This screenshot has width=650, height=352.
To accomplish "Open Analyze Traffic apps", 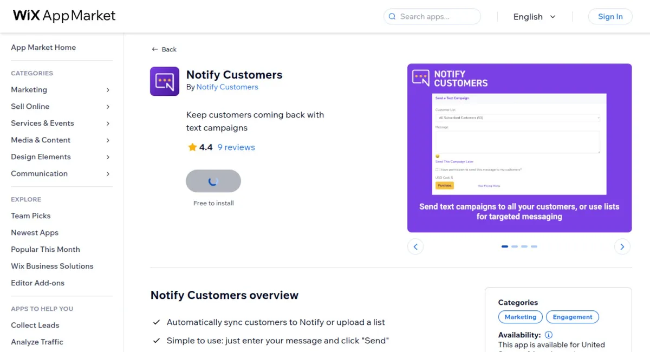I will pos(37,342).
